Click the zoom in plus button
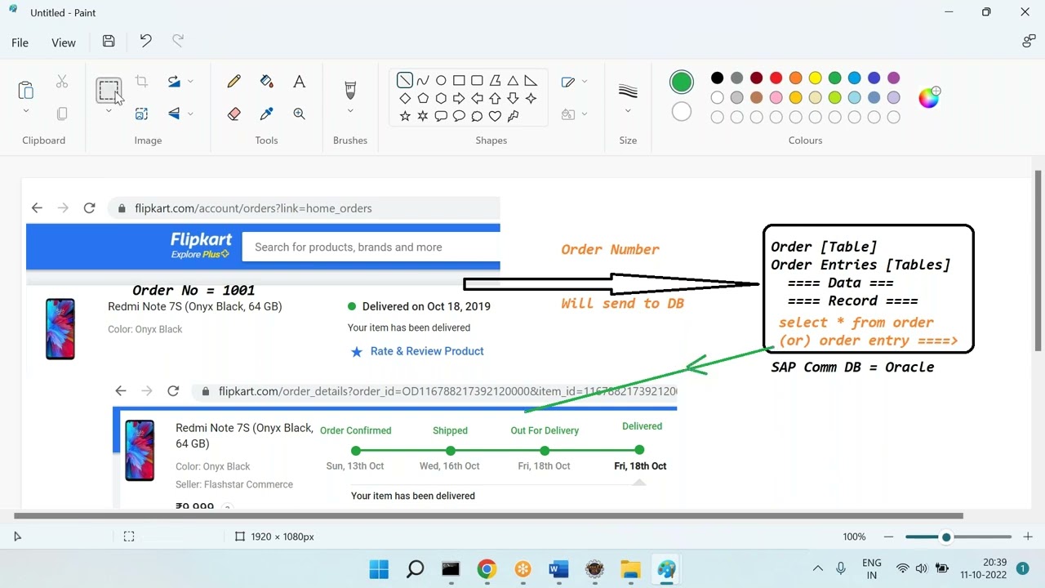 pyautogui.click(x=1028, y=537)
